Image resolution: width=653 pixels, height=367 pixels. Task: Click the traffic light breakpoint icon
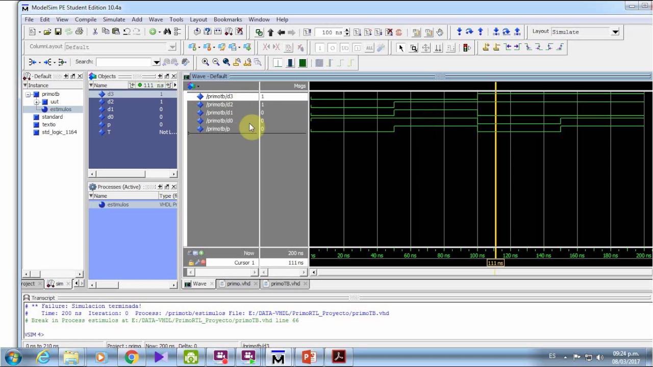[x=466, y=47]
